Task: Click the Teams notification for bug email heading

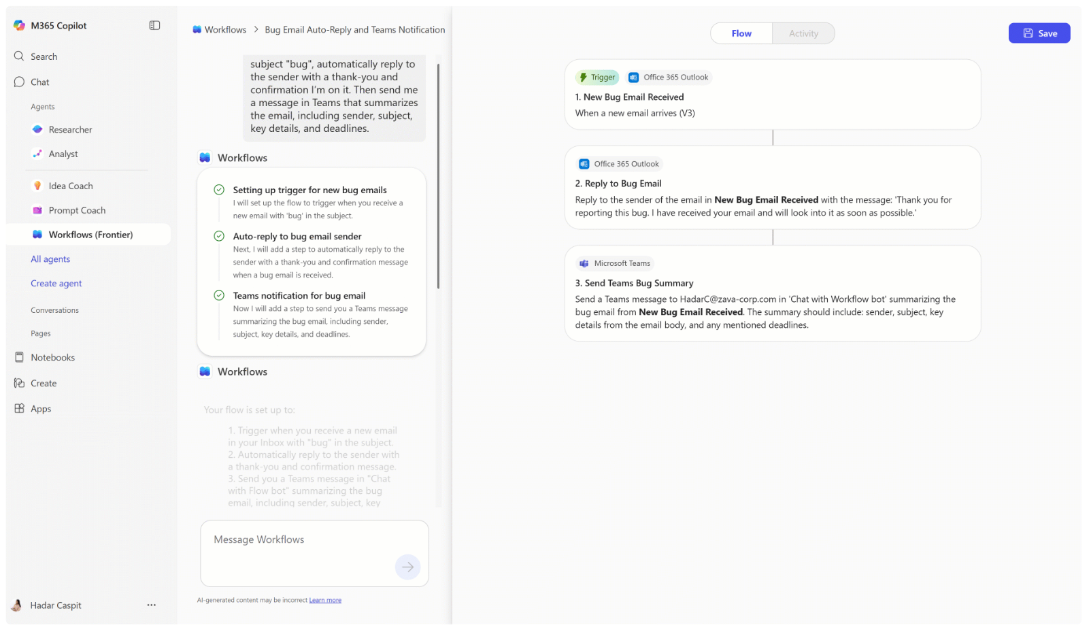Action: click(299, 296)
